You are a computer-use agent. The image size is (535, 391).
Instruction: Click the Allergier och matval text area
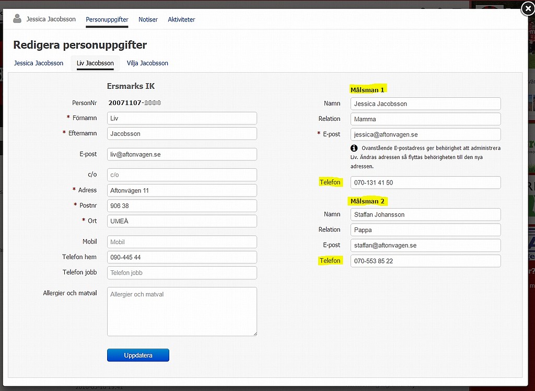(x=182, y=311)
